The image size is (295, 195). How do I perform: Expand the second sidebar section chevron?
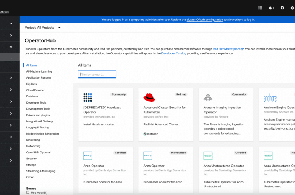11,35
